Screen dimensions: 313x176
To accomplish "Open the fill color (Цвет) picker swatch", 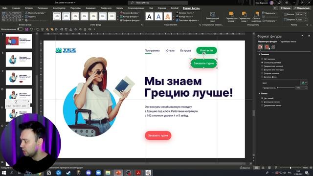I will click(x=304, y=83).
